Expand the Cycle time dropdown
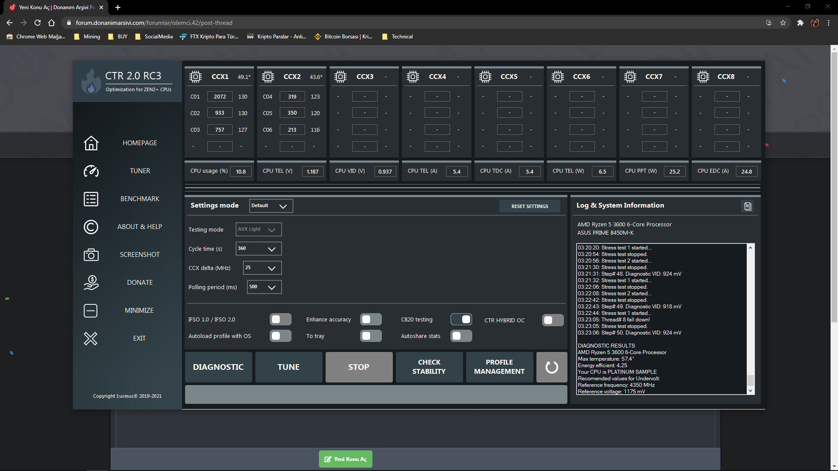This screenshot has width=838, height=471. 258,249
